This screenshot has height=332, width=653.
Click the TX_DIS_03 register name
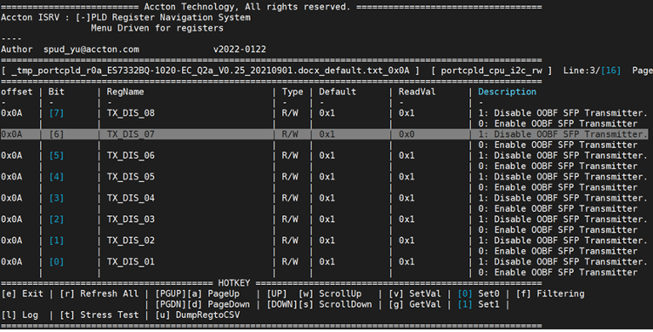pos(131,220)
